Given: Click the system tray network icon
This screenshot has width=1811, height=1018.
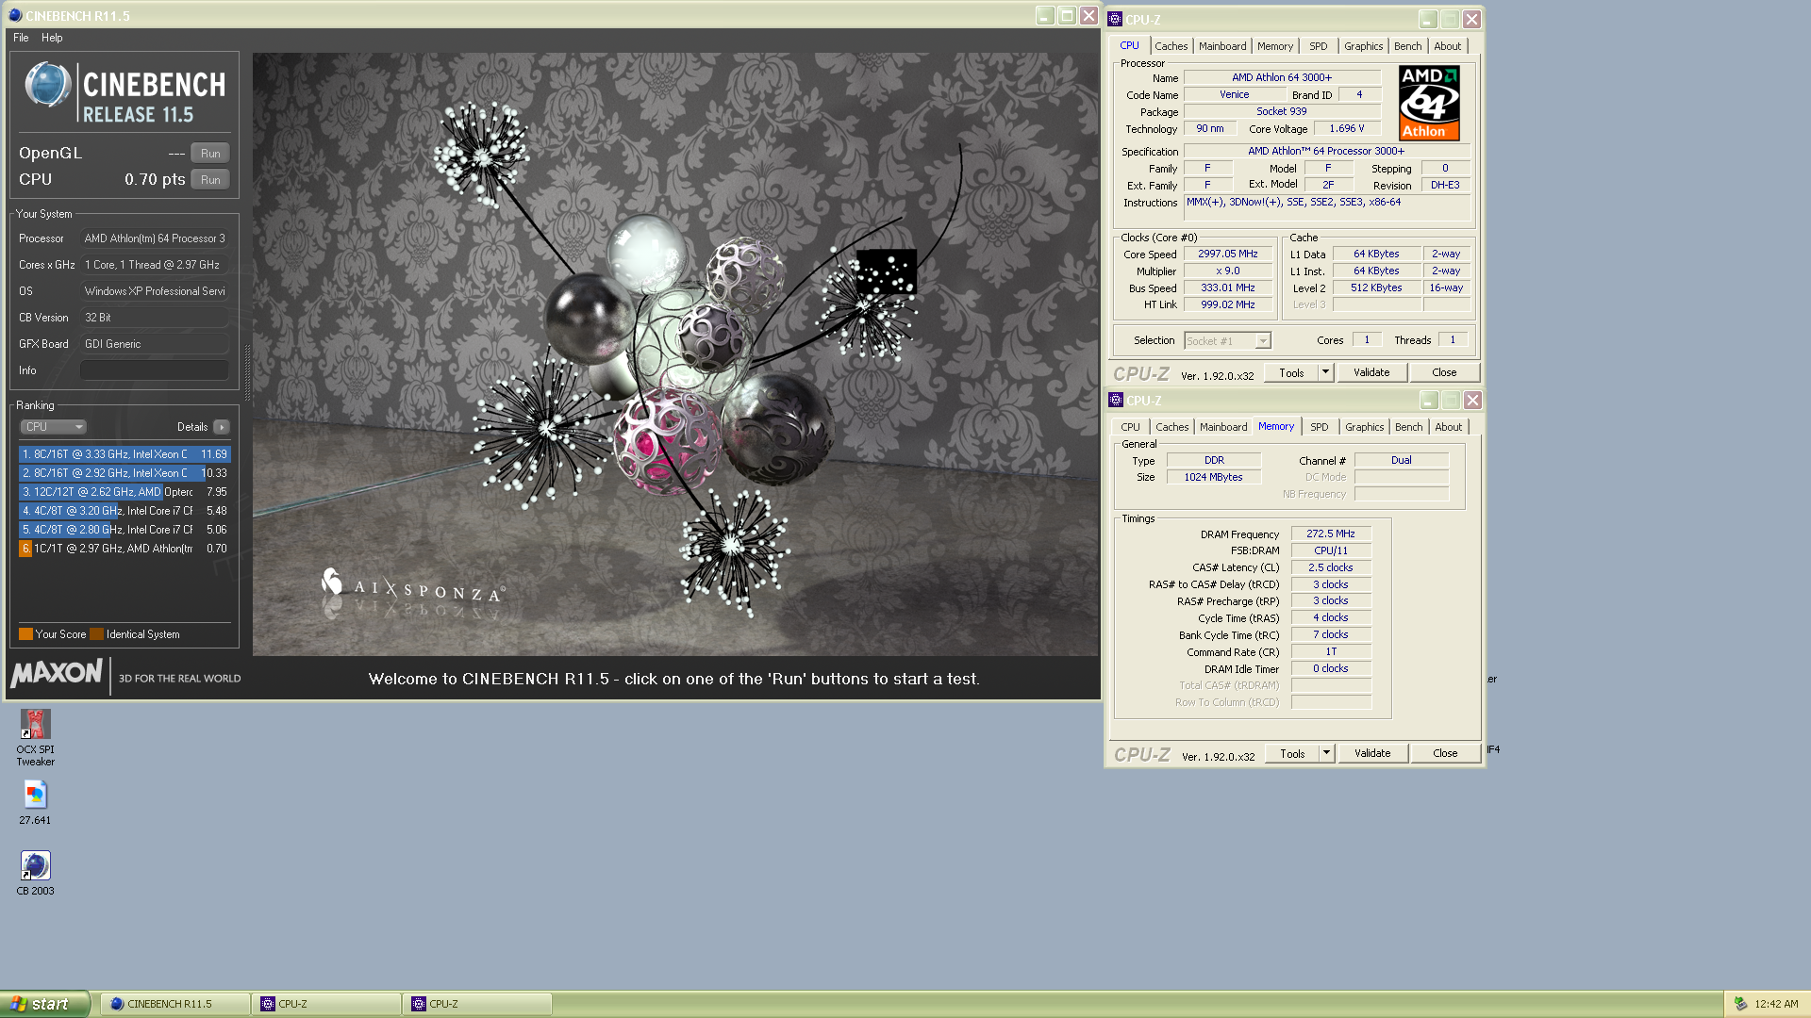Looking at the screenshot, I should pyautogui.click(x=1740, y=1004).
